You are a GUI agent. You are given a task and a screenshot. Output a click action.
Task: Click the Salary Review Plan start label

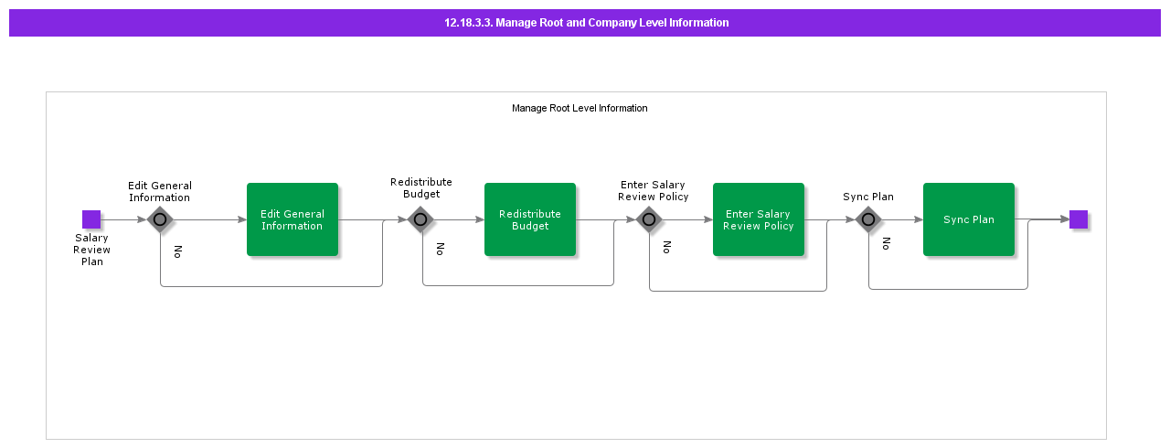pos(92,250)
